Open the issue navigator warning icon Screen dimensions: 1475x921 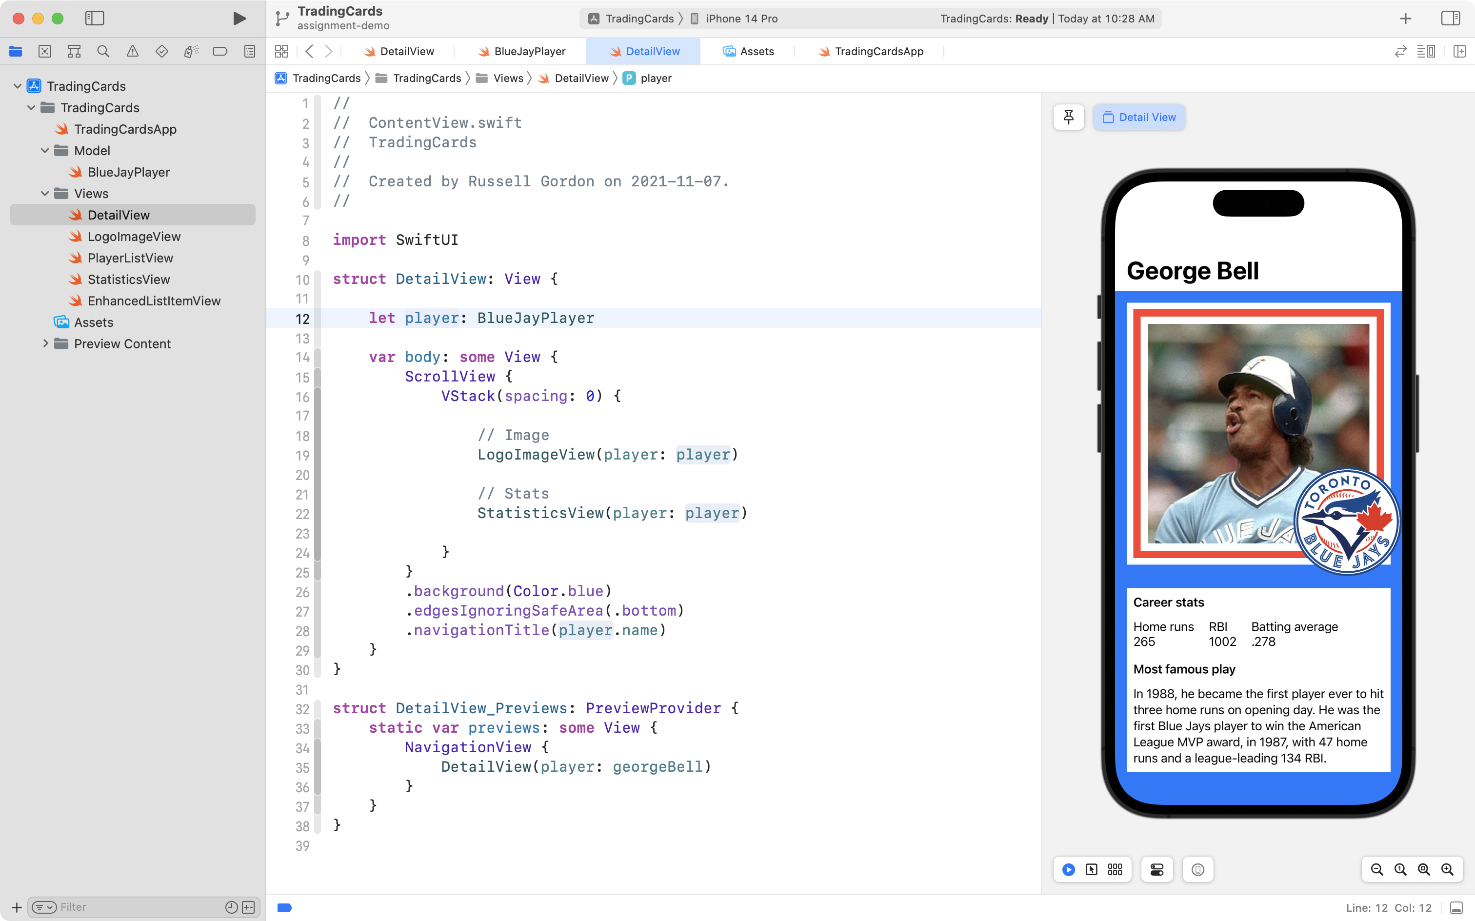click(132, 51)
